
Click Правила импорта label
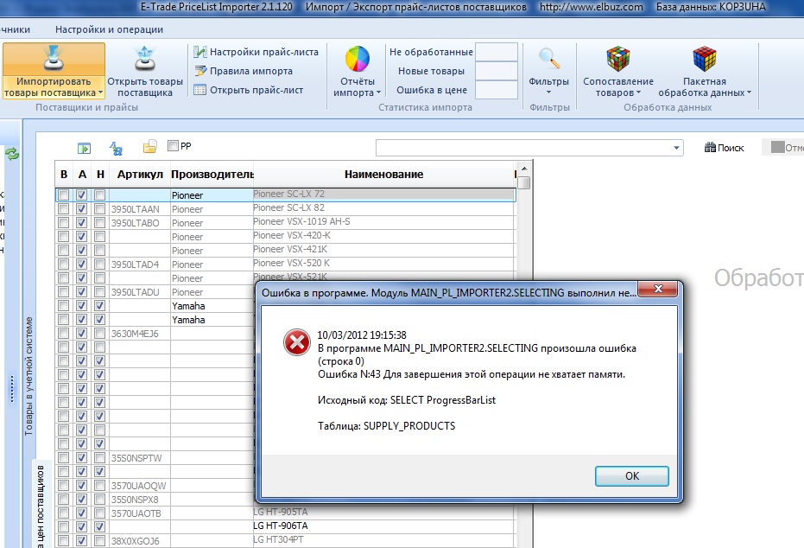[x=251, y=71]
